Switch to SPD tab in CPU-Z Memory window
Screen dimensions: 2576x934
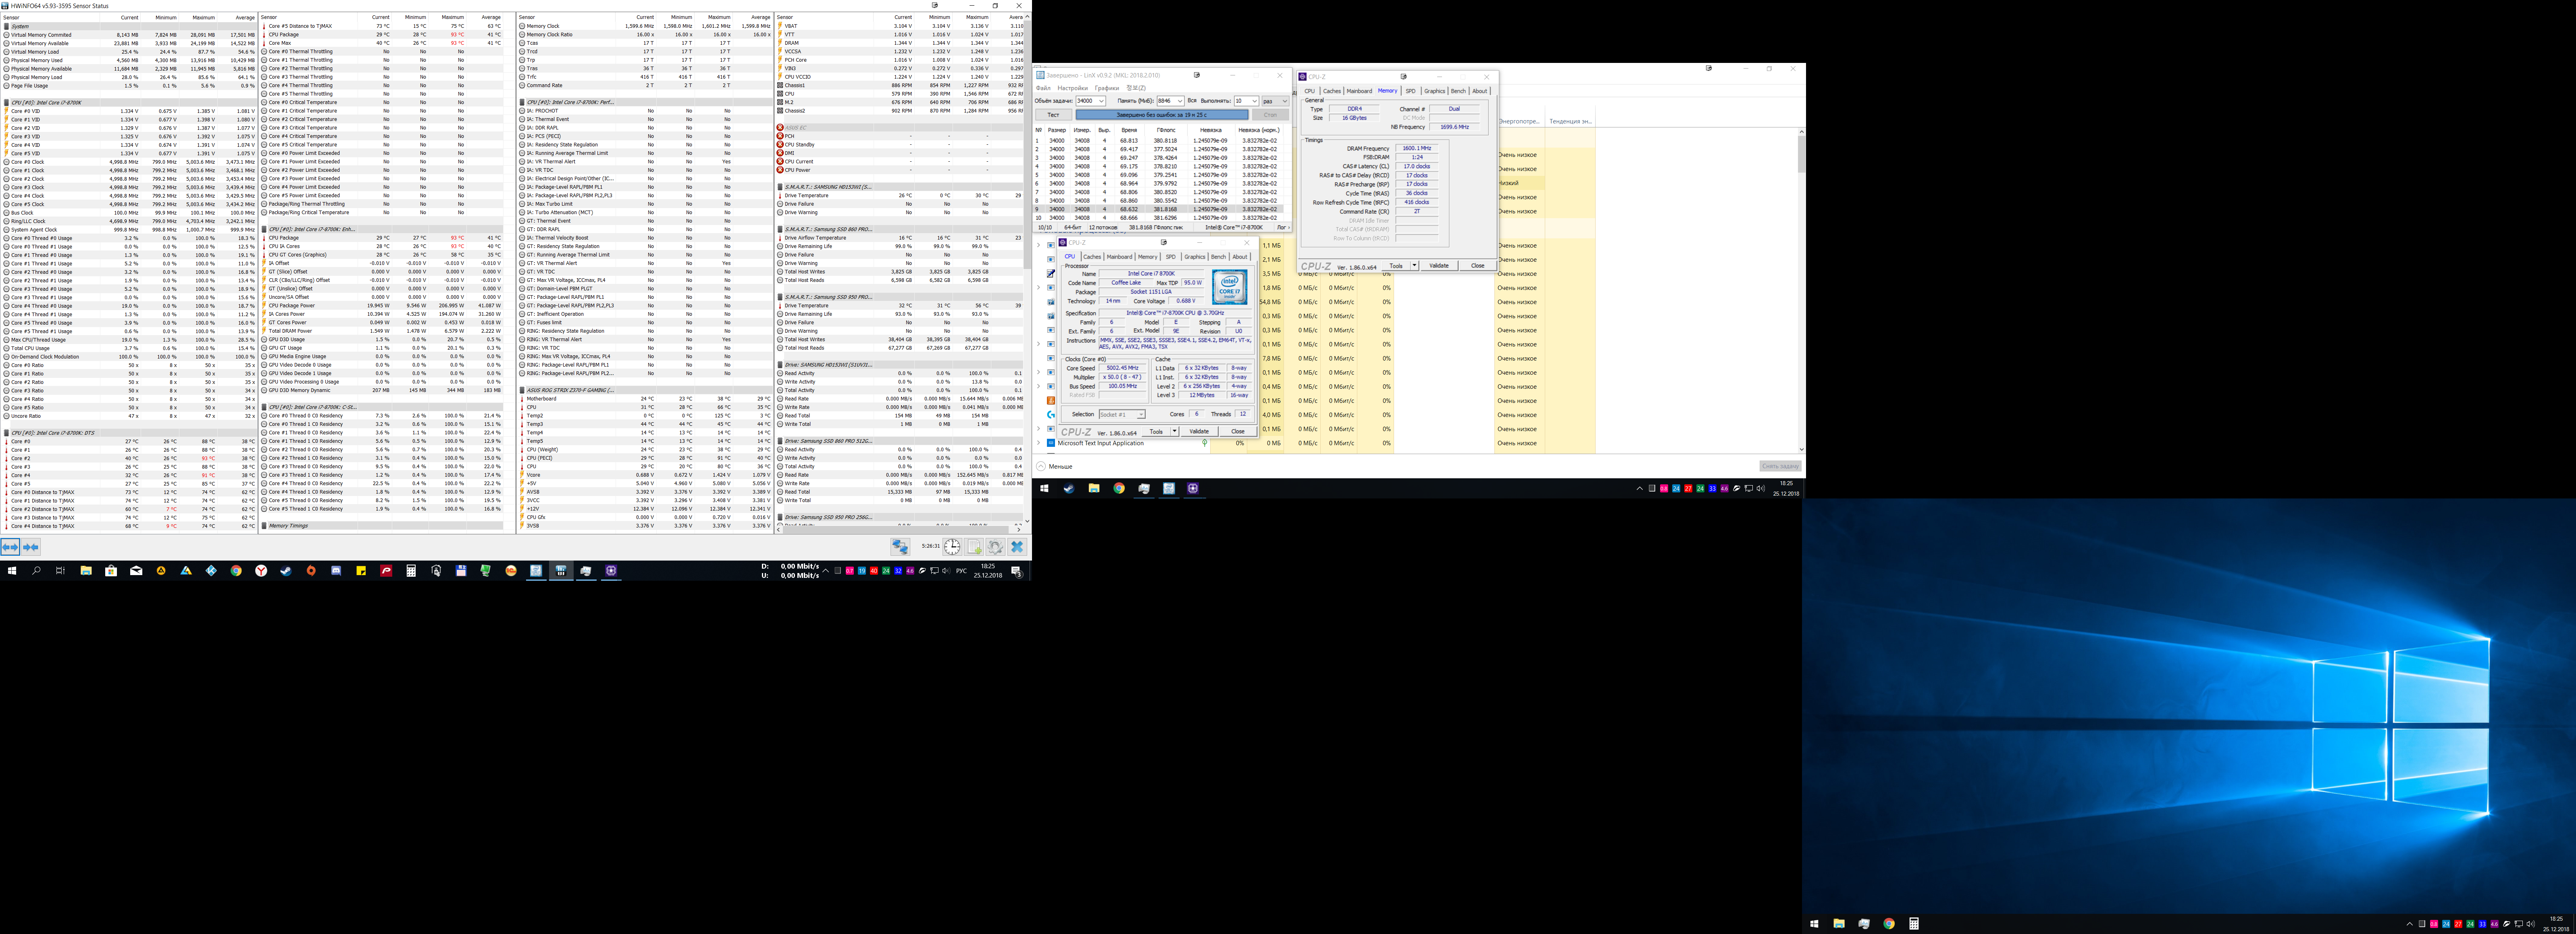tap(1410, 91)
